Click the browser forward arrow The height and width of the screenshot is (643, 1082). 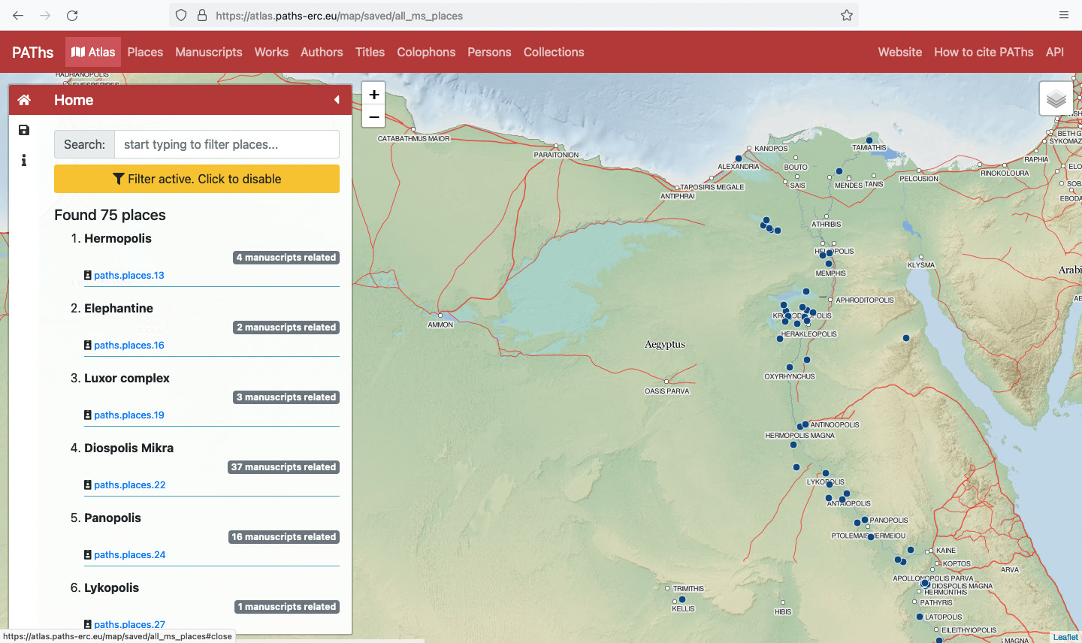tap(45, 15)
